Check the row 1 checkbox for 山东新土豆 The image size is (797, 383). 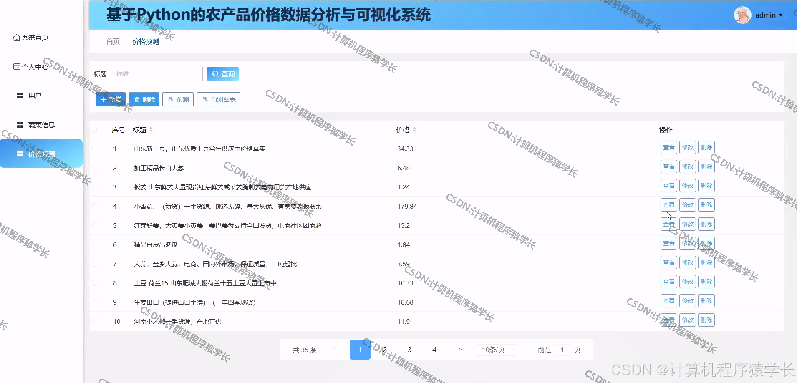(x=95, y=149)
